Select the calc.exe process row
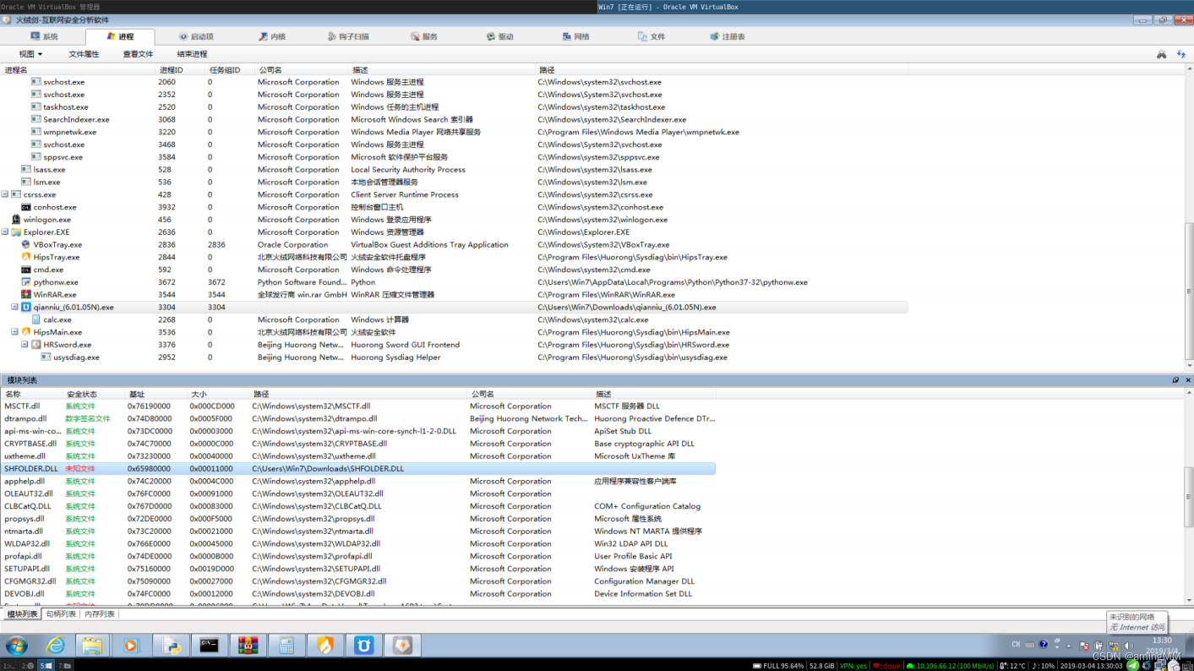This screenshot has width=1194, height=671. 455,320
